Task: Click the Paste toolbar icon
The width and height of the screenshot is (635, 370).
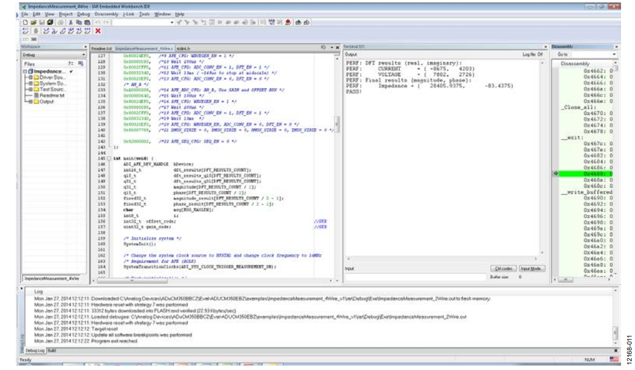Action: 87,23
